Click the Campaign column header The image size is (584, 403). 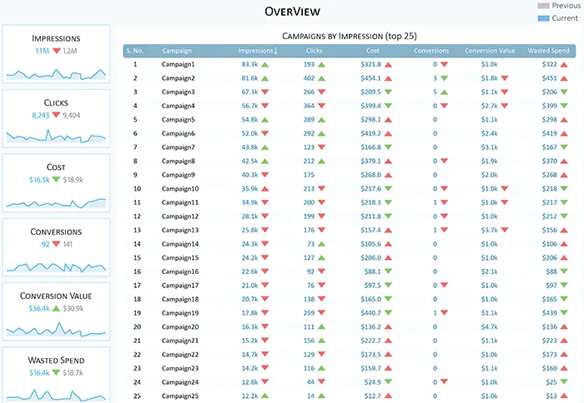coord(177,51)
